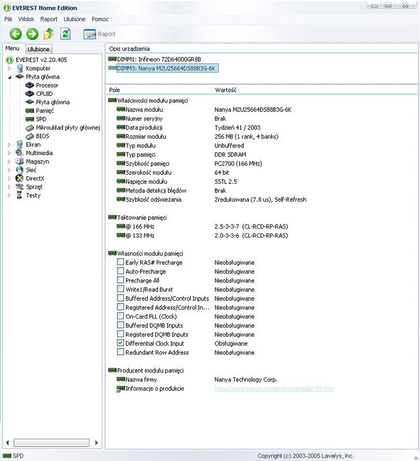Click the green back arrow icon

(x=16, y=34)
